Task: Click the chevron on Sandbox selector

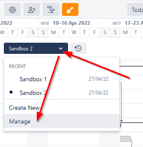Action: pos(61,49)
